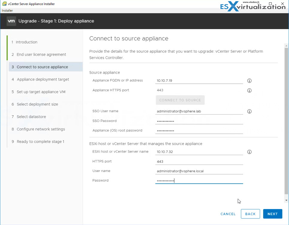Click info icon beside Appliance FQDN field
Image resolution: width=289 pixels, height=225 pixels.
click(x=249, y=81)
